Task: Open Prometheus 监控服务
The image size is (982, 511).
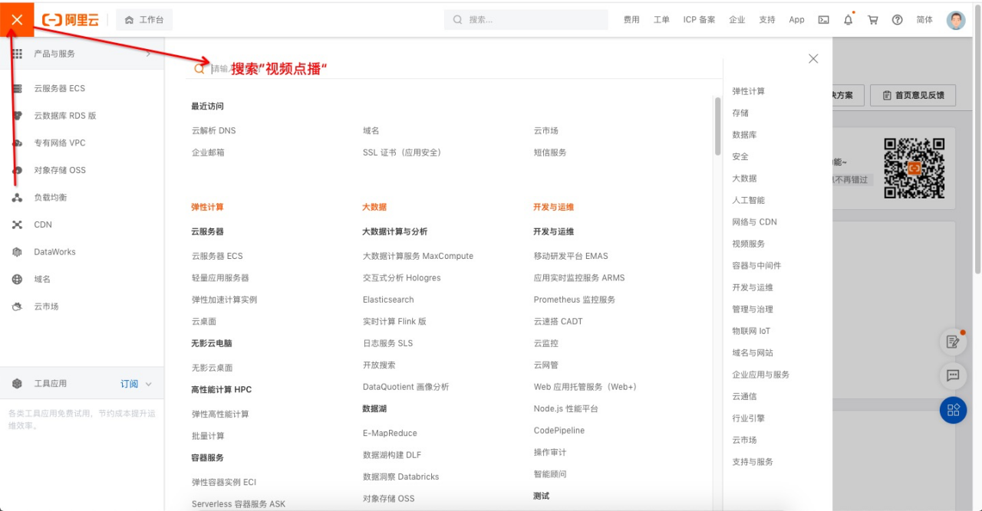Action: tap(575, 300)
